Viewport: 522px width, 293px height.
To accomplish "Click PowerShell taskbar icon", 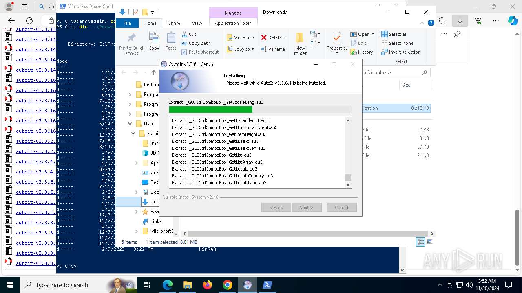I will pos(268,285).
